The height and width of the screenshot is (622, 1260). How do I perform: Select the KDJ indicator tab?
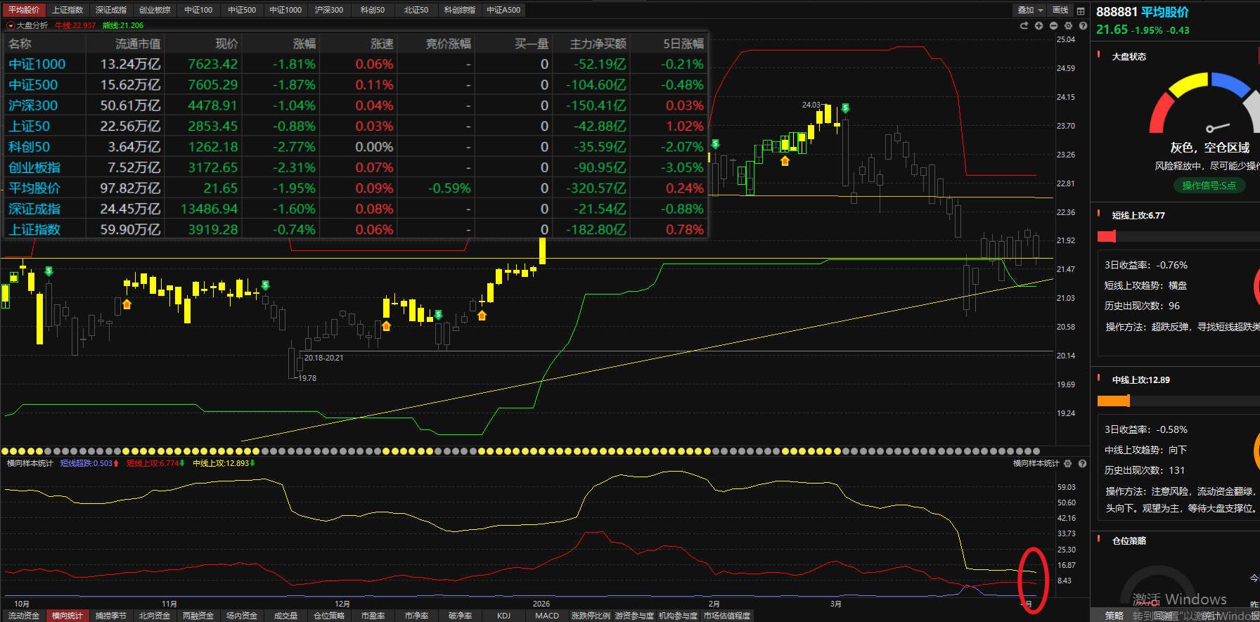503,616
